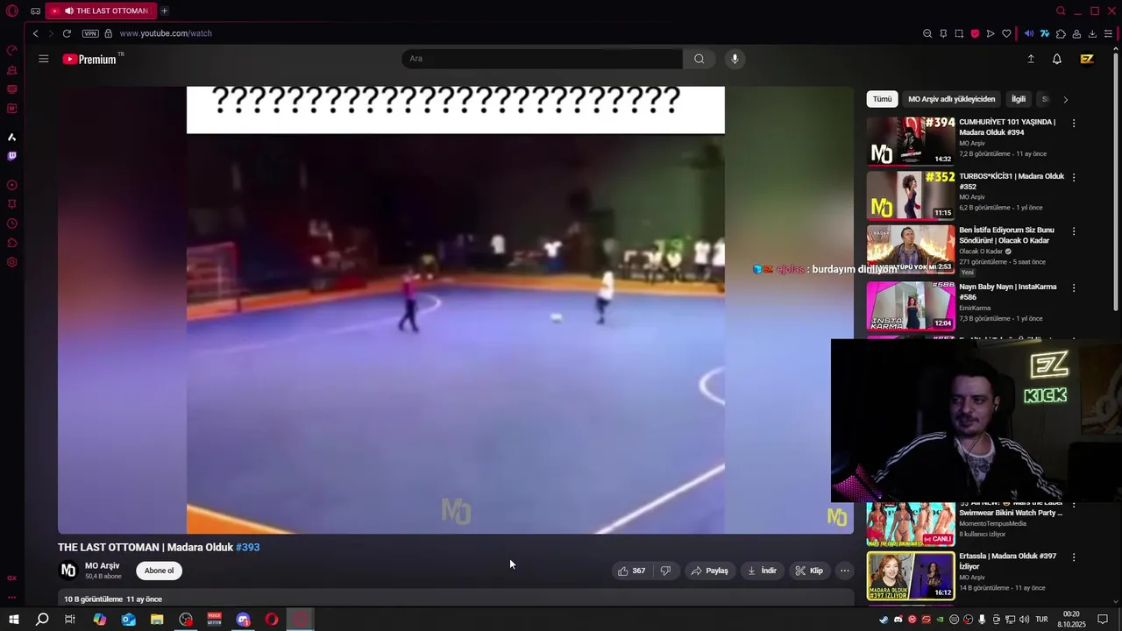Open the YouTube create upload icon
Viewport: 1122px width, 631px height.
pyautogui.click(x=1031, y=59)
